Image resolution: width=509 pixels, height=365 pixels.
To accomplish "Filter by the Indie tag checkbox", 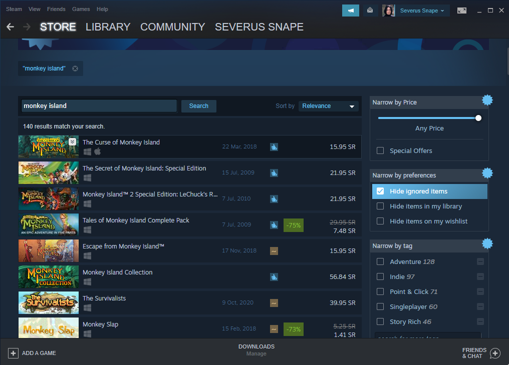I will (380, 276).
